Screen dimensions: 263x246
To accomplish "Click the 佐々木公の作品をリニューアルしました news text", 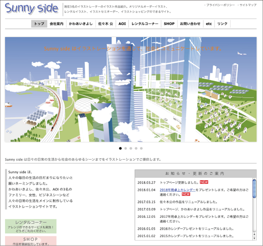I will pos(188,202).
